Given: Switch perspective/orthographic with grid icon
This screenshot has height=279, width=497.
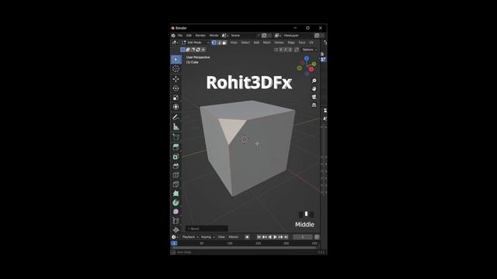Looking at the screenshot, I should pyautogui.click(x=314, y=105).
